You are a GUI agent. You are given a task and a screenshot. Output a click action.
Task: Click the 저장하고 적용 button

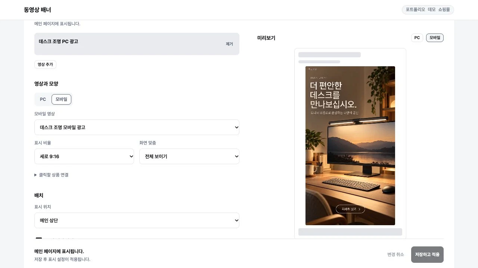click(x=427, y=255)
